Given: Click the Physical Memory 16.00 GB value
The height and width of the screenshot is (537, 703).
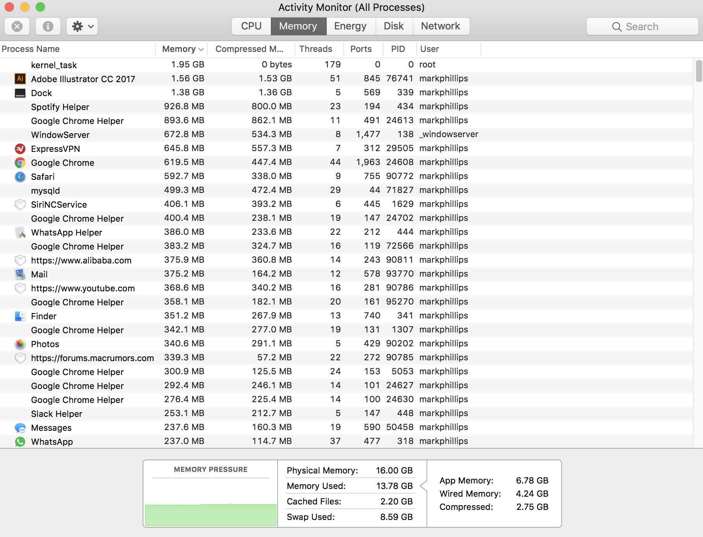Looking at the screenshot, I should point(394,470).
